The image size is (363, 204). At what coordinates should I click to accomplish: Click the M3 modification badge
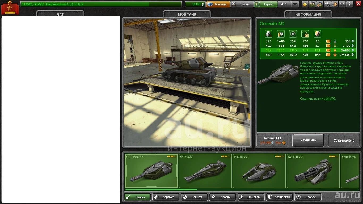point(328,55)
